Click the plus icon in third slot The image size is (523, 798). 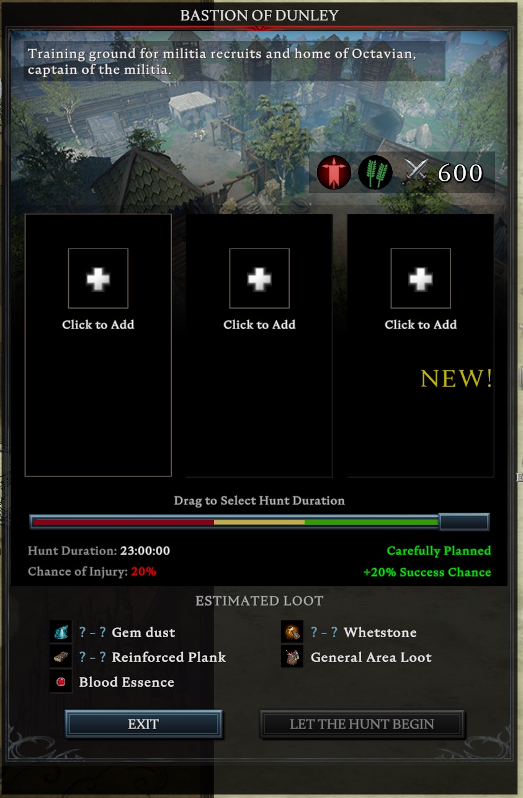421,278
